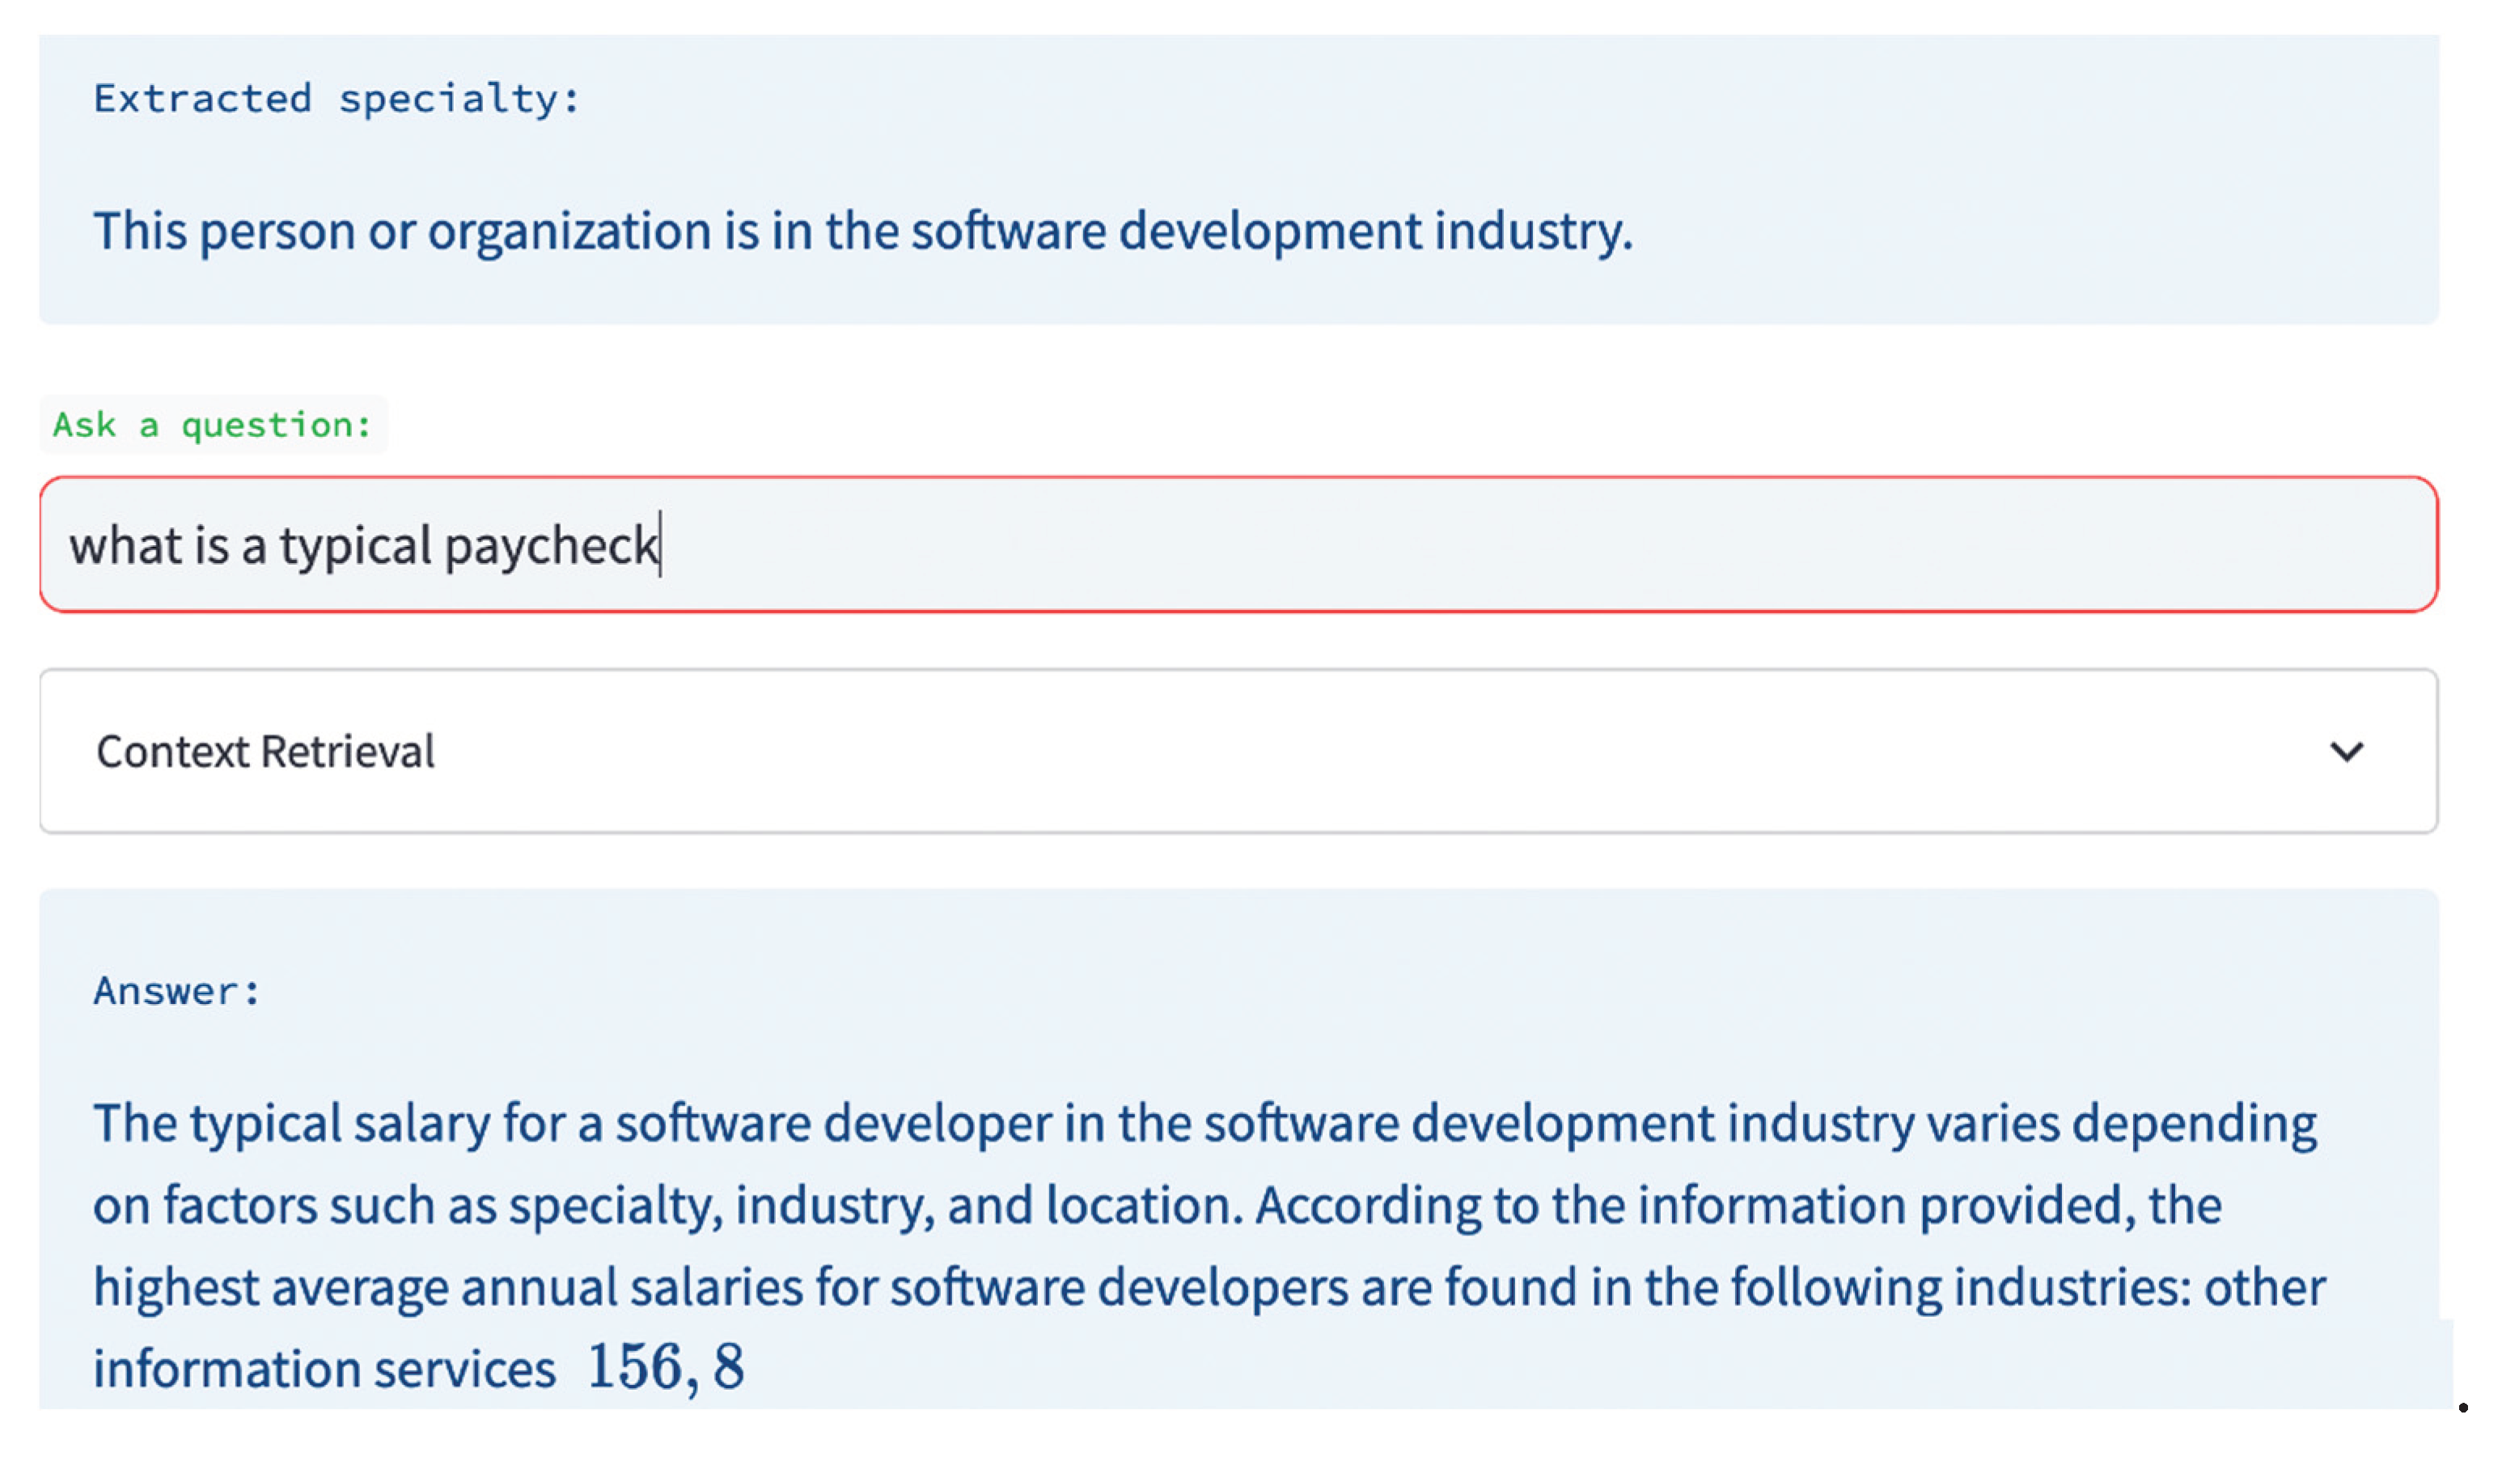Expand the Context Retrieval section
This screenshot has height=1457, width=2502.
pyautogui.click(x=266, y=752)
